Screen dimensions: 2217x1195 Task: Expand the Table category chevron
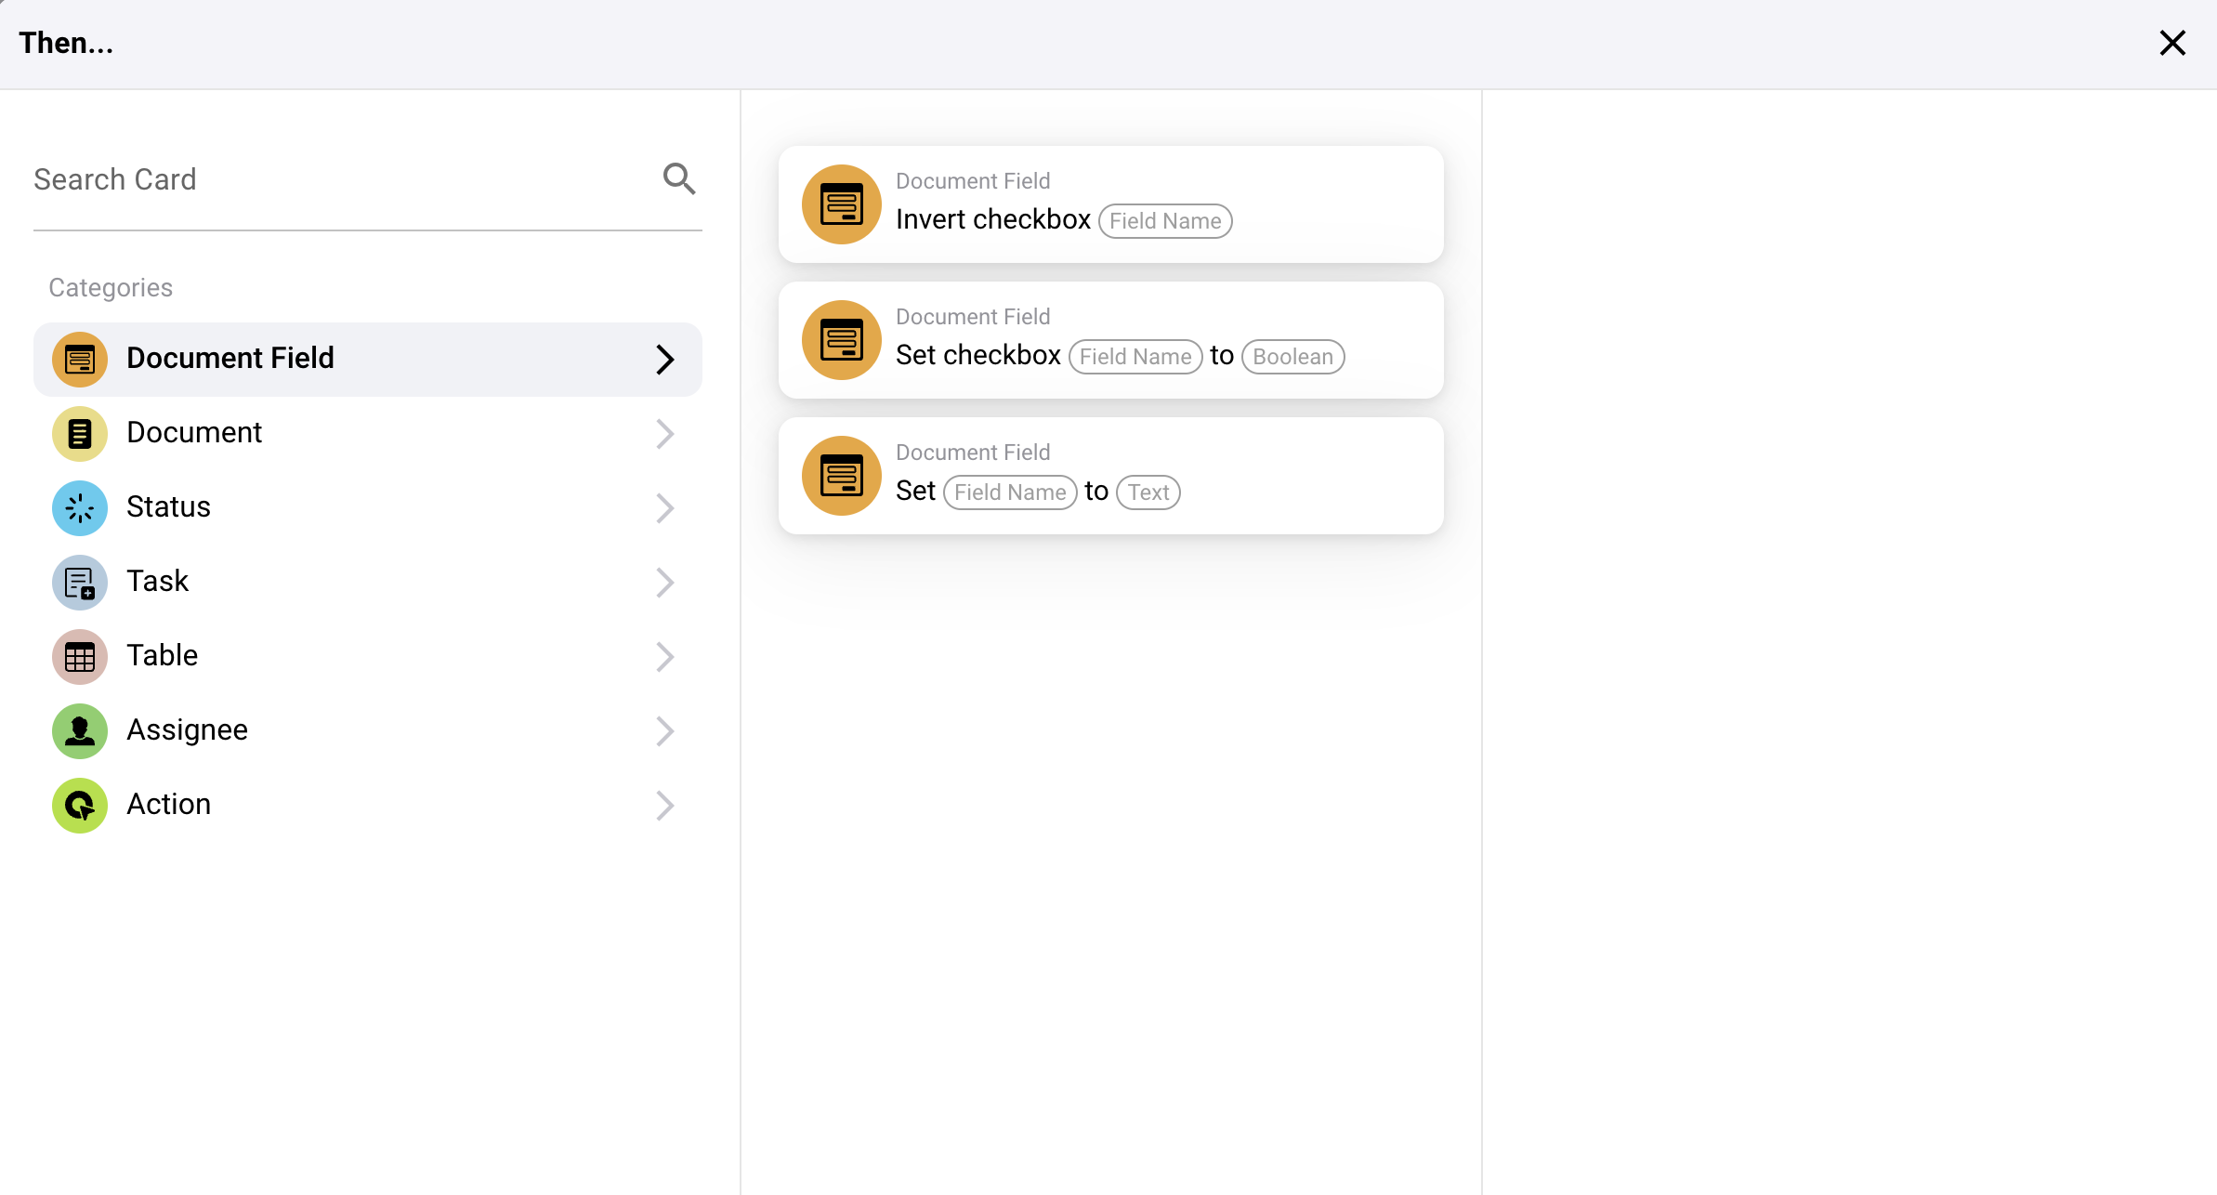[664, 657]
